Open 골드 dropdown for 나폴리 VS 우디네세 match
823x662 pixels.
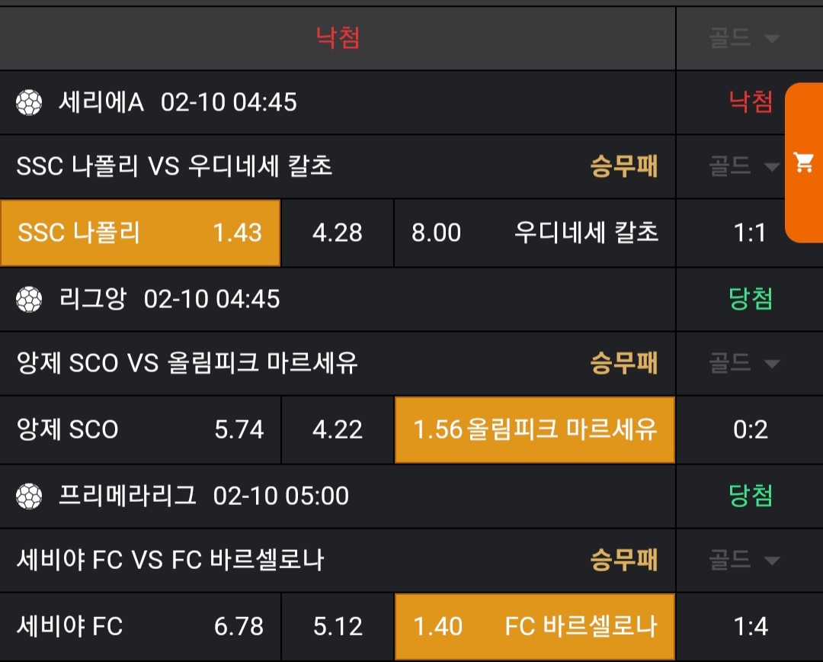[x=745, y=166]
